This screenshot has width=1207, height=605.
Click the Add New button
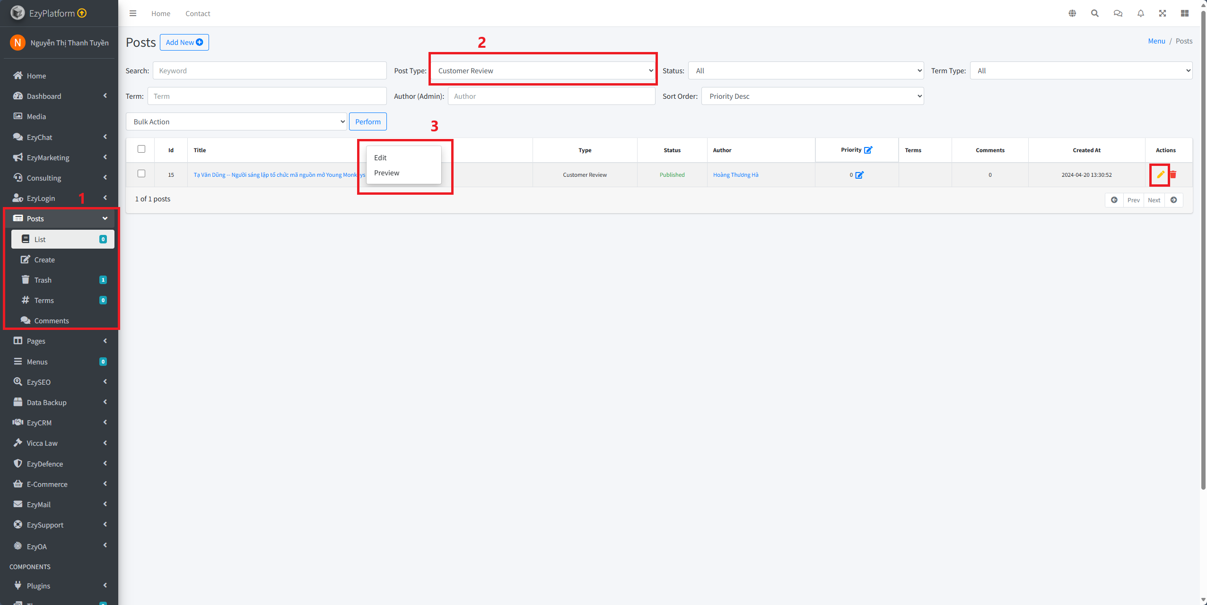pos(184,42)
